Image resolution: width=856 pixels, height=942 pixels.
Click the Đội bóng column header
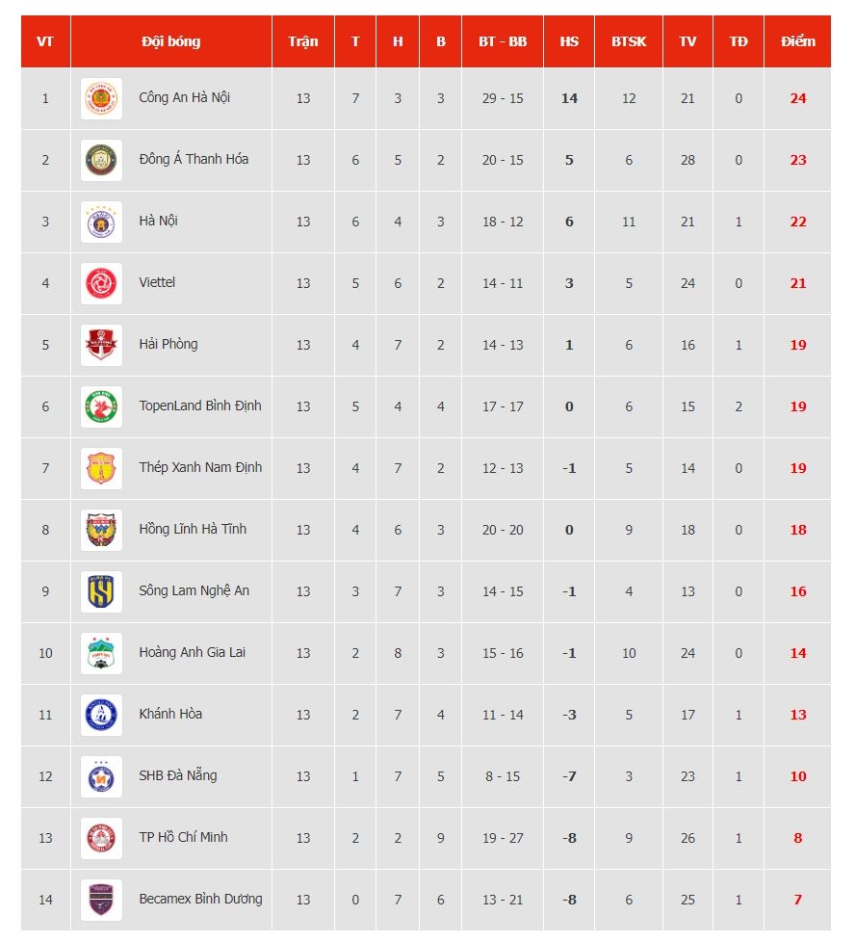click(171, 41)
